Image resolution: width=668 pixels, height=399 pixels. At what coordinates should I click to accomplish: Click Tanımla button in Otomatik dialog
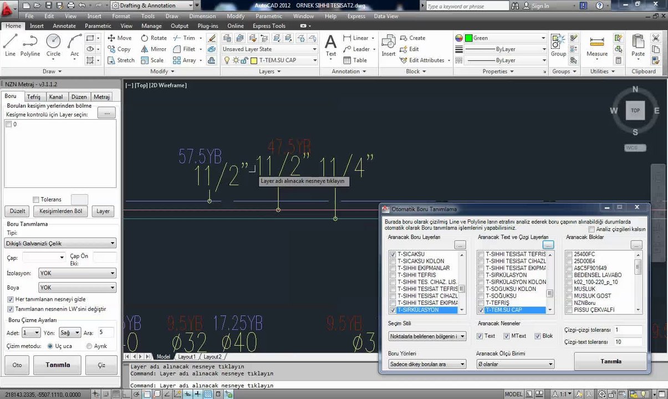[610, 361]
